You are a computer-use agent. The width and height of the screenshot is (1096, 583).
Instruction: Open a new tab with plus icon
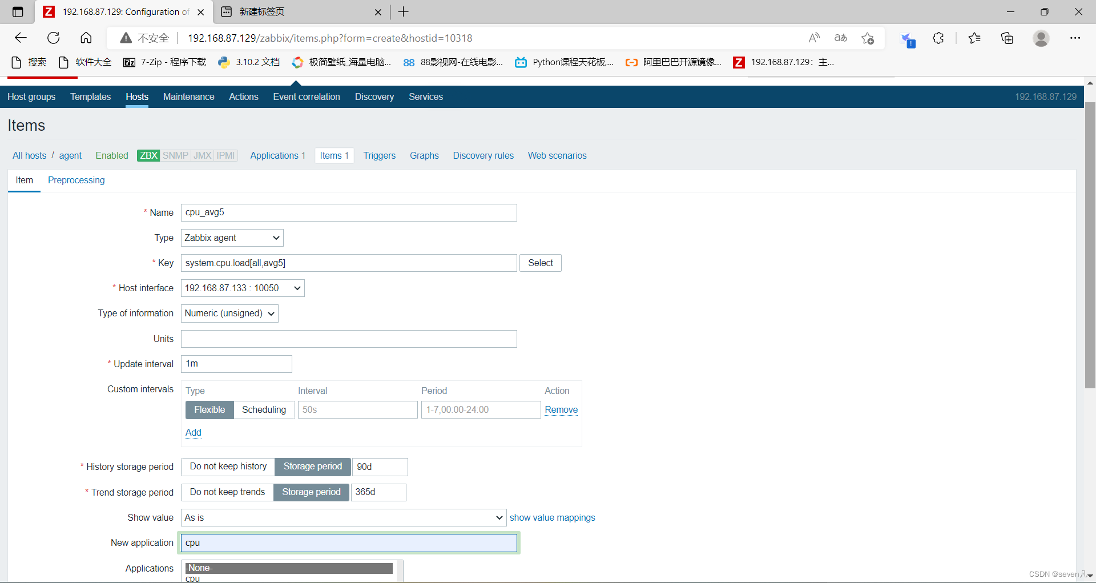pyautogui.click(x=404, y=12)
